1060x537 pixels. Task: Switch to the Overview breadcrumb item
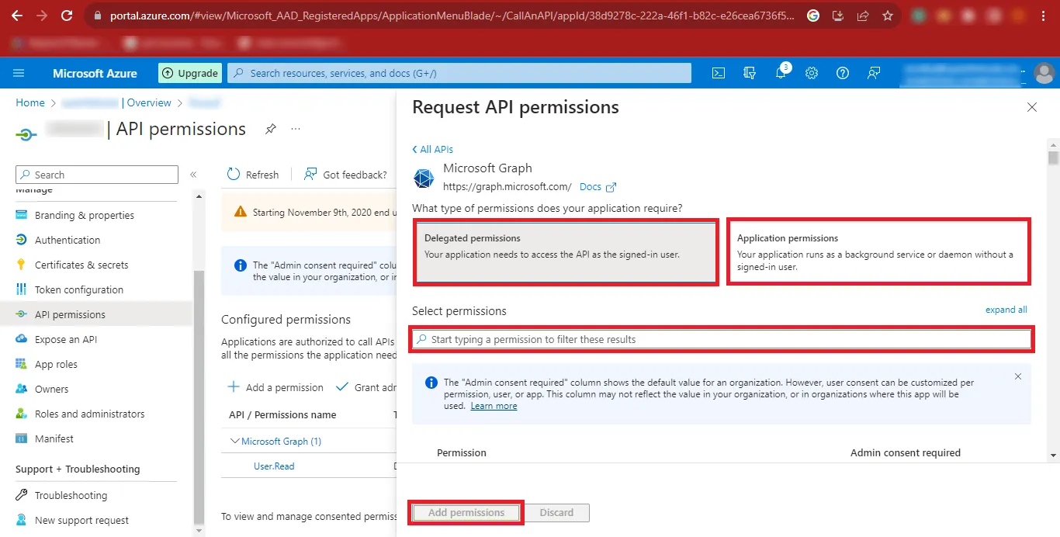tap(148, 102)
